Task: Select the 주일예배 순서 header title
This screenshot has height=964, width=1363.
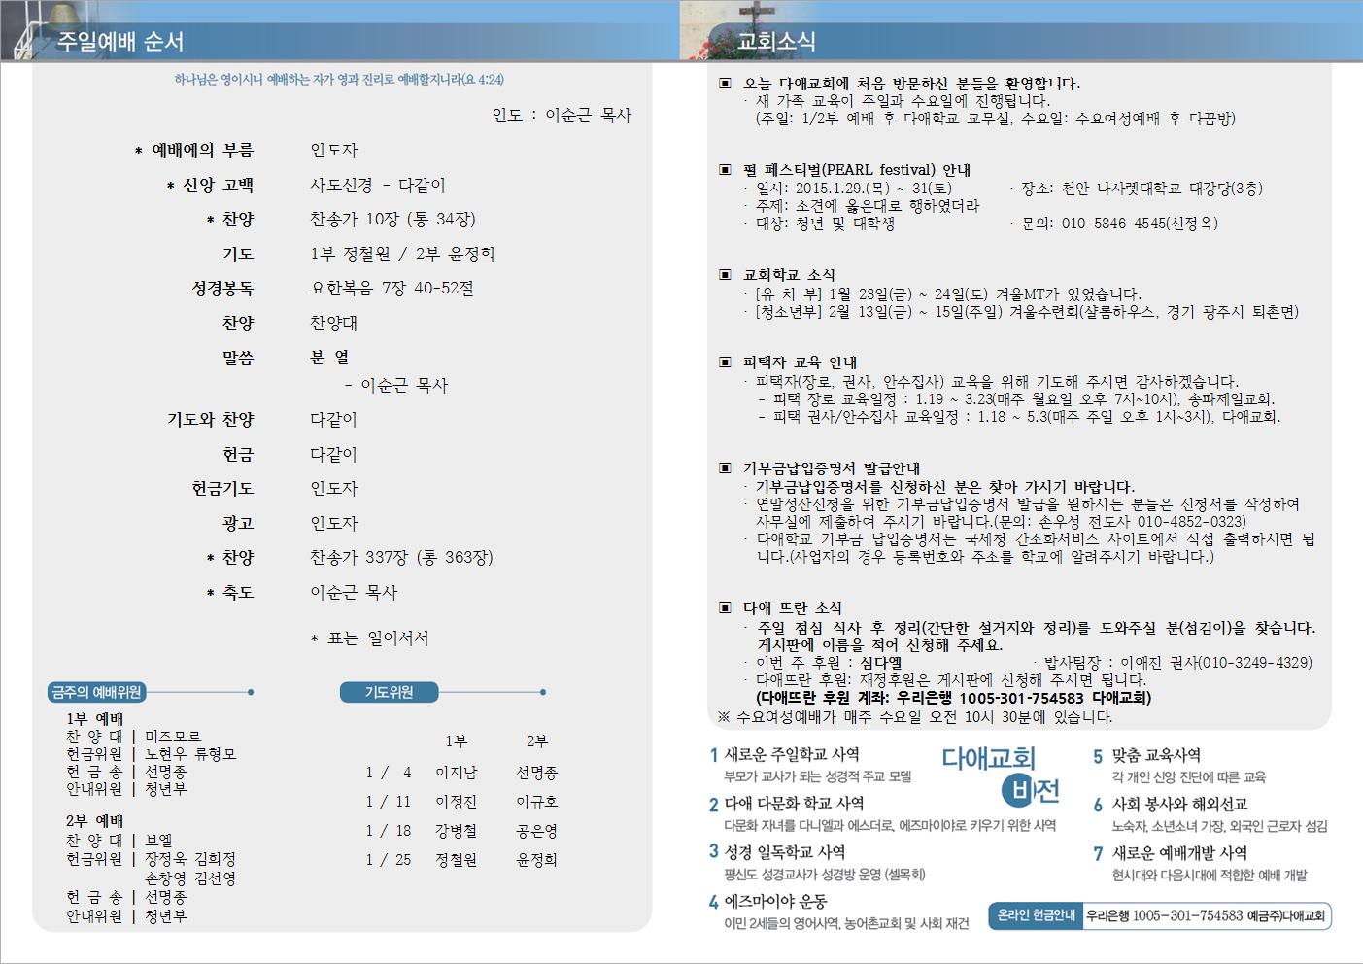Action: coord(120,42)
